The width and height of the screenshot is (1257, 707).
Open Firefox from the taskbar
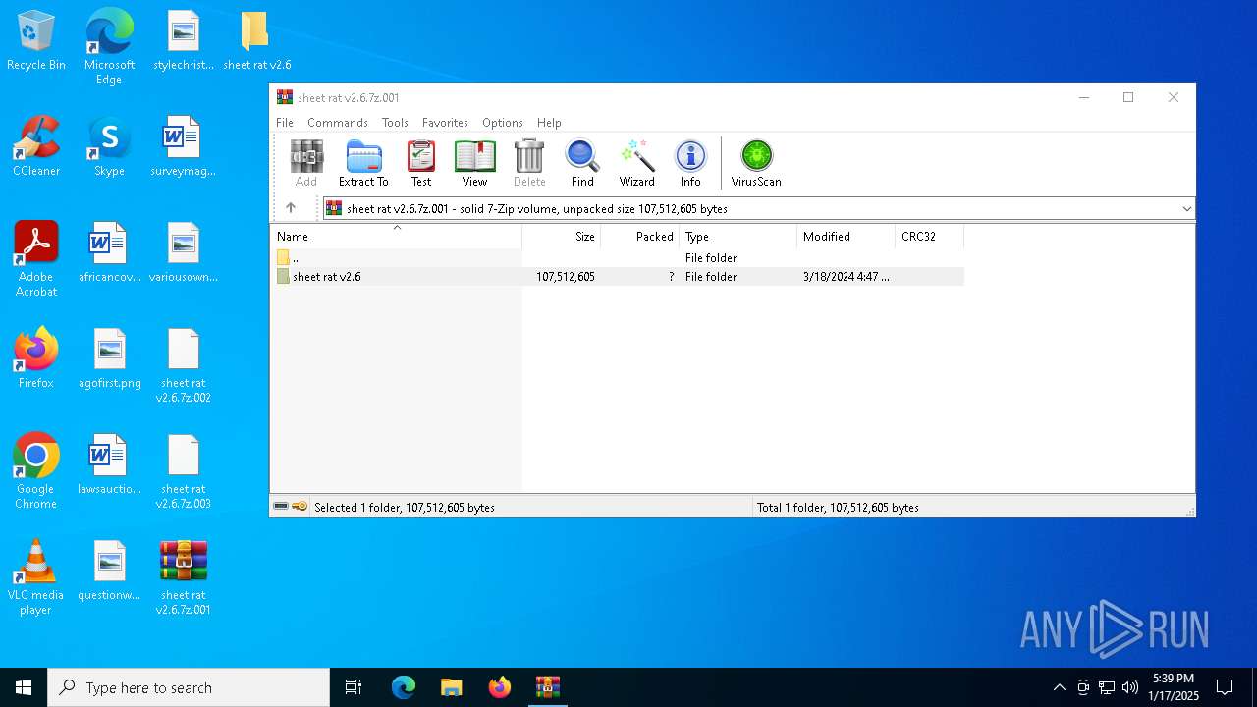[x=500, y=687]
